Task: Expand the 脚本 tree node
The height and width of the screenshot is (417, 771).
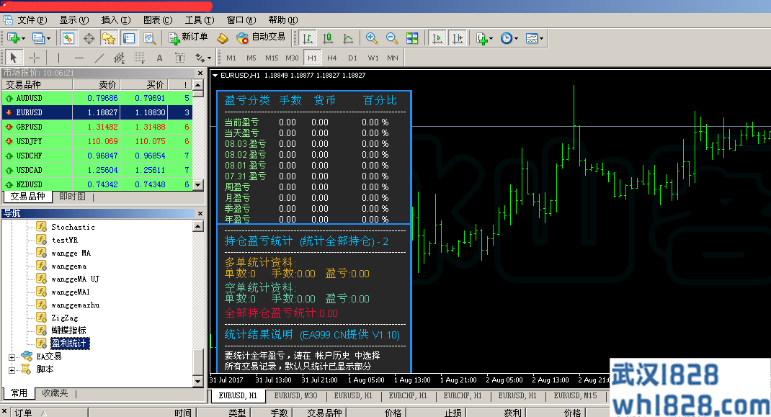Action: (x=12, y=369)
